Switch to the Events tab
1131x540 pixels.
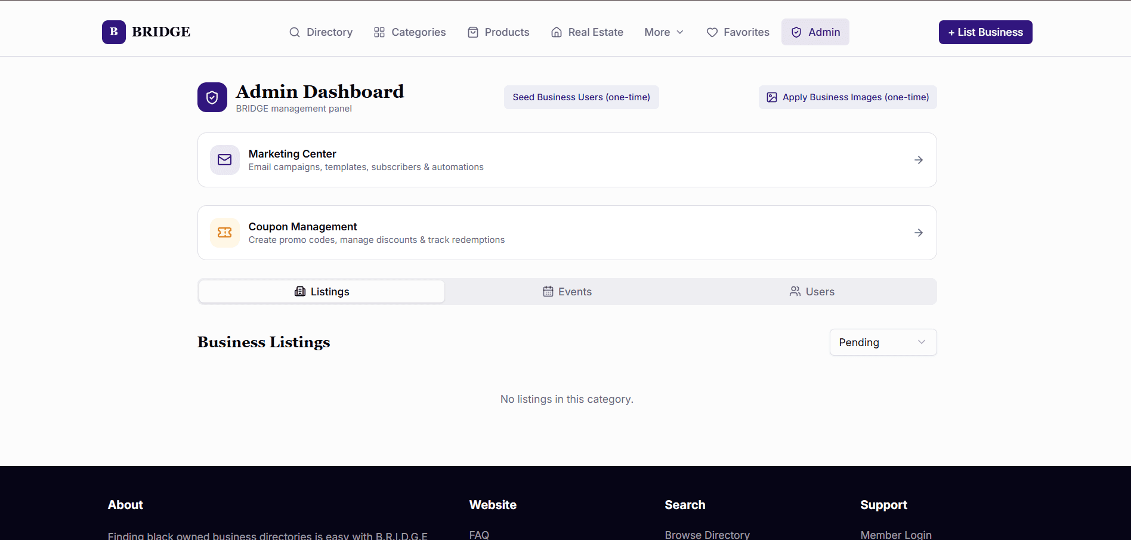coord(567,291)
